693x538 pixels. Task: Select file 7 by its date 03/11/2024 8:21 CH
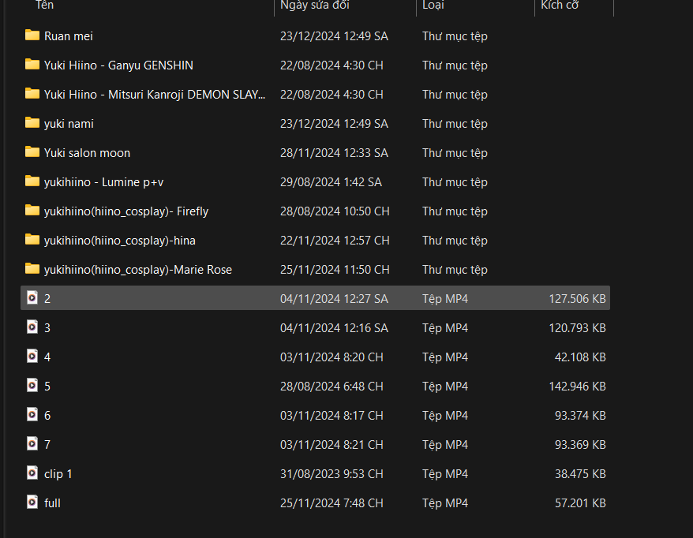(332, 444)
